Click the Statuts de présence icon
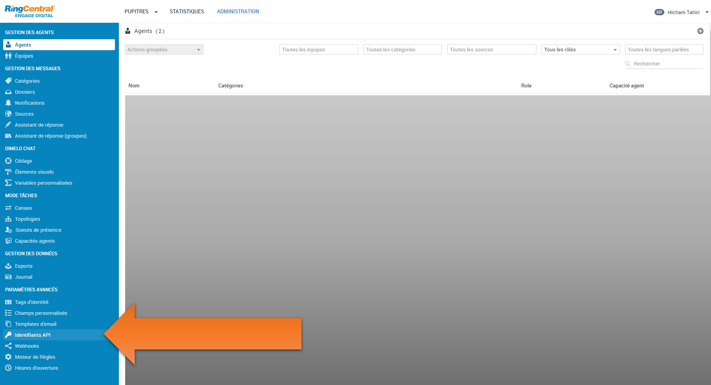 [9, 230]
